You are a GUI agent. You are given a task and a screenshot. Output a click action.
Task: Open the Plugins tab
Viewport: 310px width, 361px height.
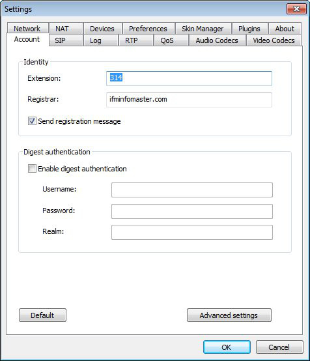click(249, 29)
